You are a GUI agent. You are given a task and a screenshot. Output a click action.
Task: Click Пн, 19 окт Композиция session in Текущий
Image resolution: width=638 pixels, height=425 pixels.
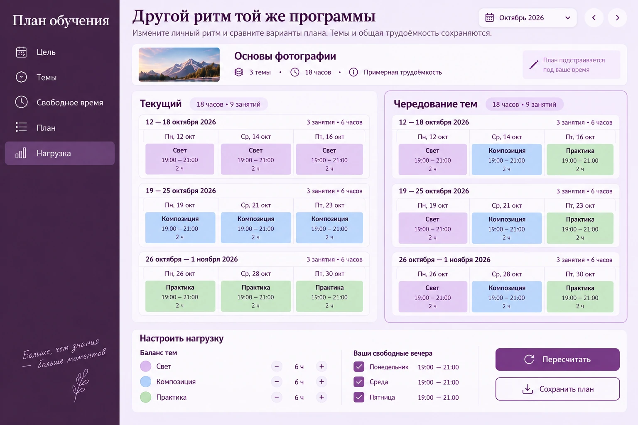[x=180, y=228]
